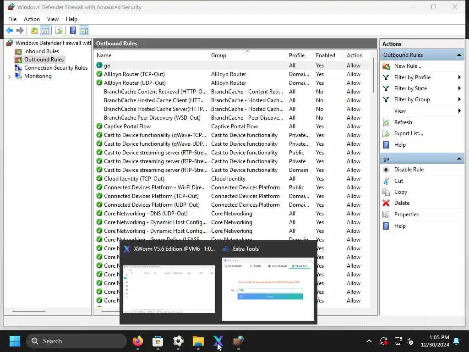
Task: Click the XWorm taskbar icon
Action: pos(218,341)
